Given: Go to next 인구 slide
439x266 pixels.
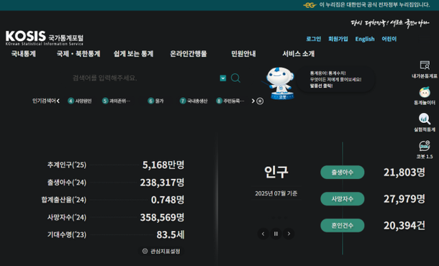Looking at the screenshot, I should [x=289, y=234].
